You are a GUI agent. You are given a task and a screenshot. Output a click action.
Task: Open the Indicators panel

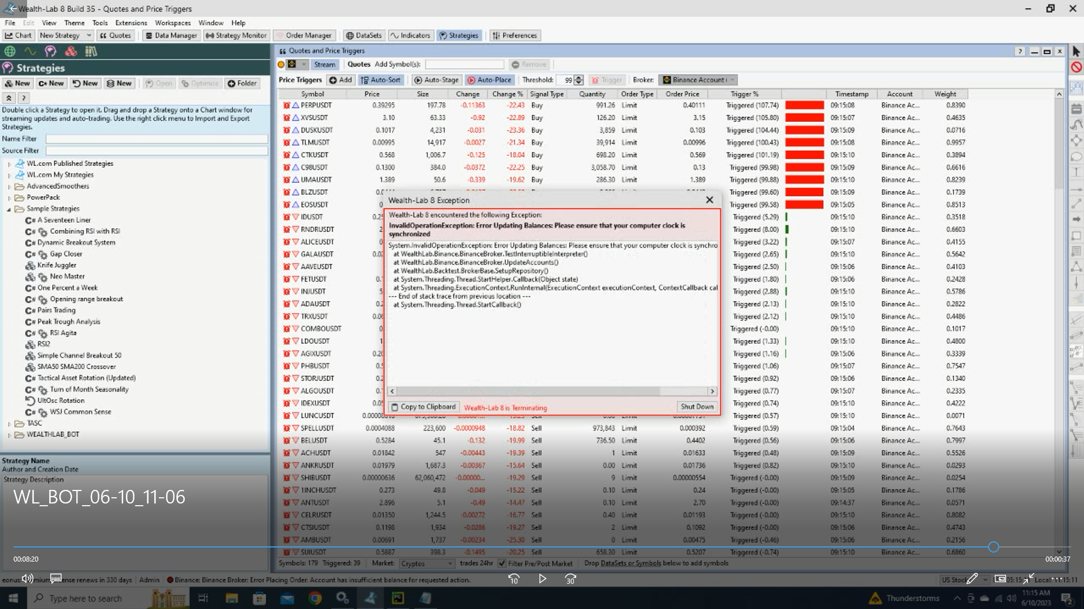point(410,35)
